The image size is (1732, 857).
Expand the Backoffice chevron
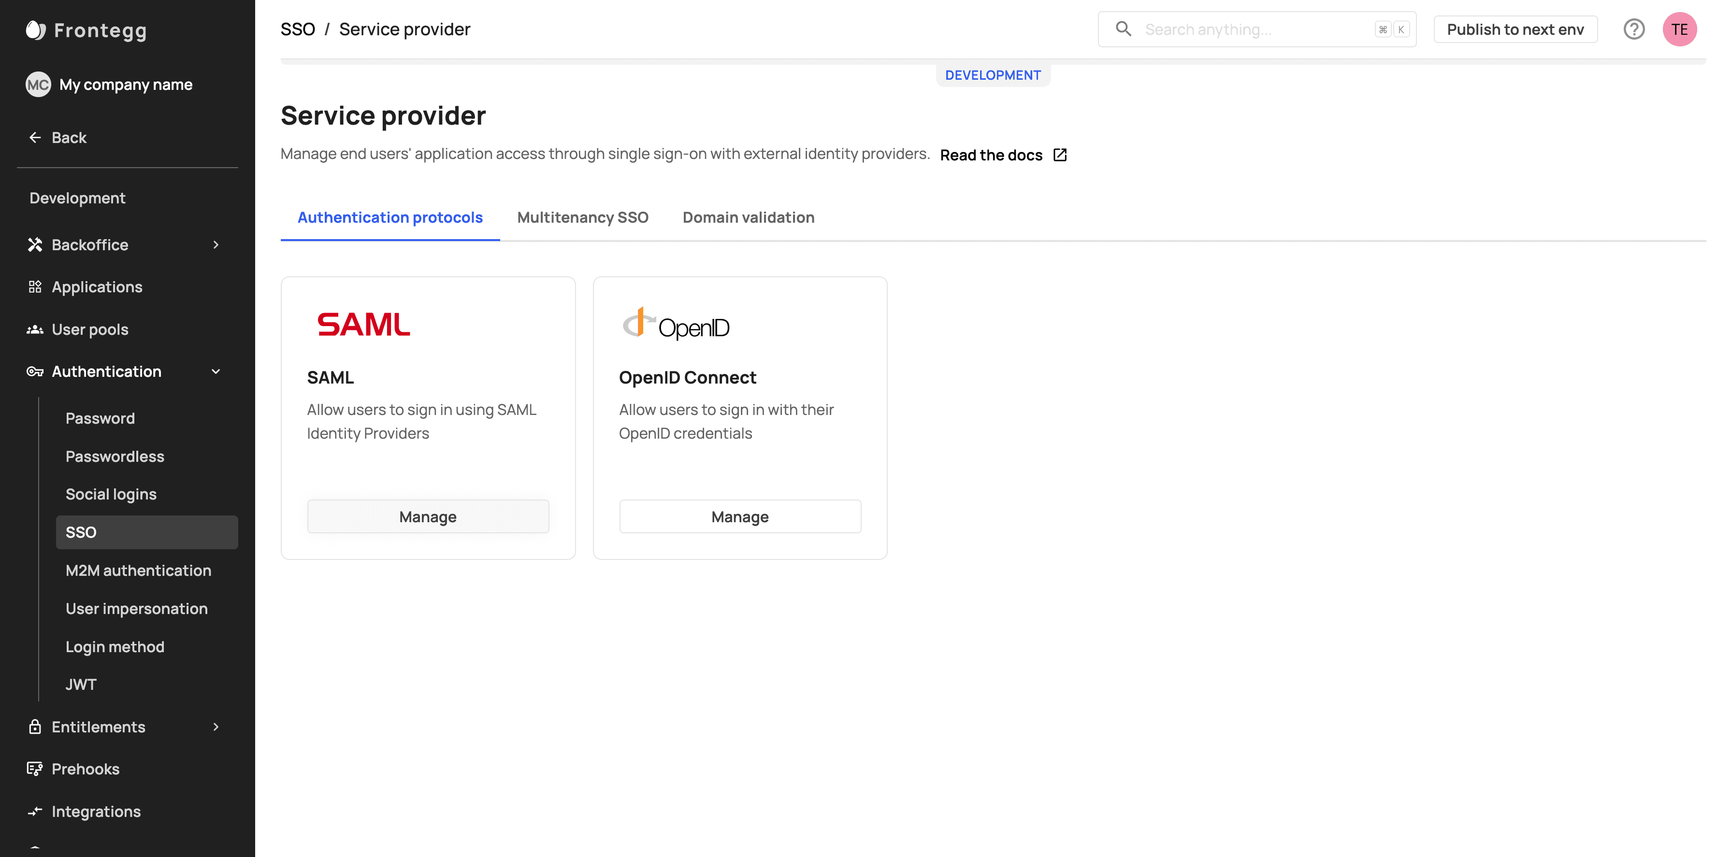point(216,244)
